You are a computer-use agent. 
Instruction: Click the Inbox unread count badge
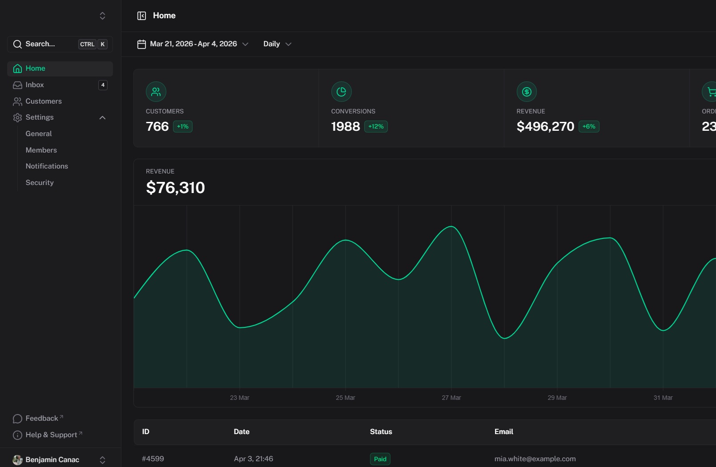pyautogui.click(x=103, y=85)
